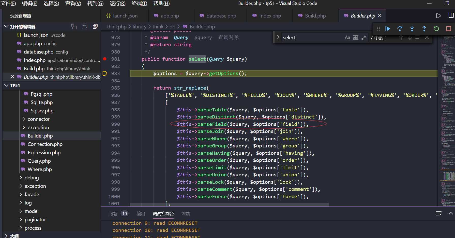This screenshot has width=455, height=238.
Task: Open the 运行(R) menu
Action: 118,3
